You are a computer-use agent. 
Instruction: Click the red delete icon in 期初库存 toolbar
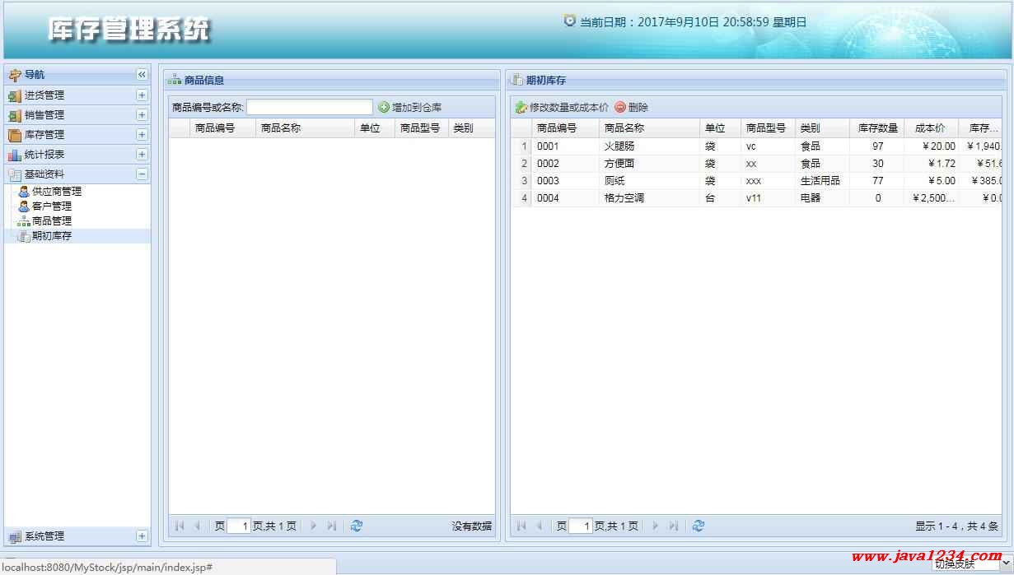click(x=620, y=107)
